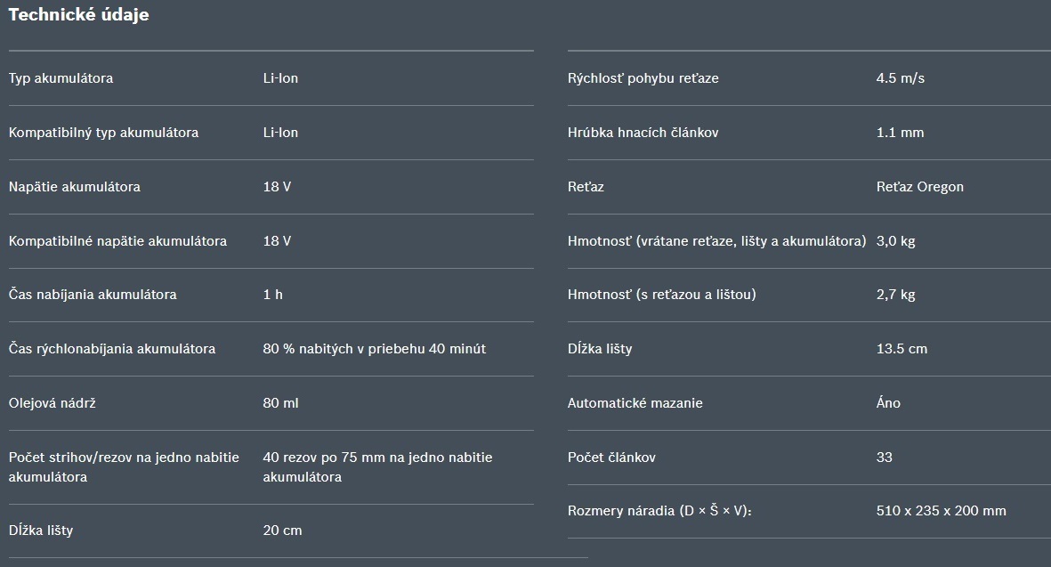The width and height of the screenshot is (1051, 567).
Task: Select the 13.5 cm value
Action: tap(901, 349)
